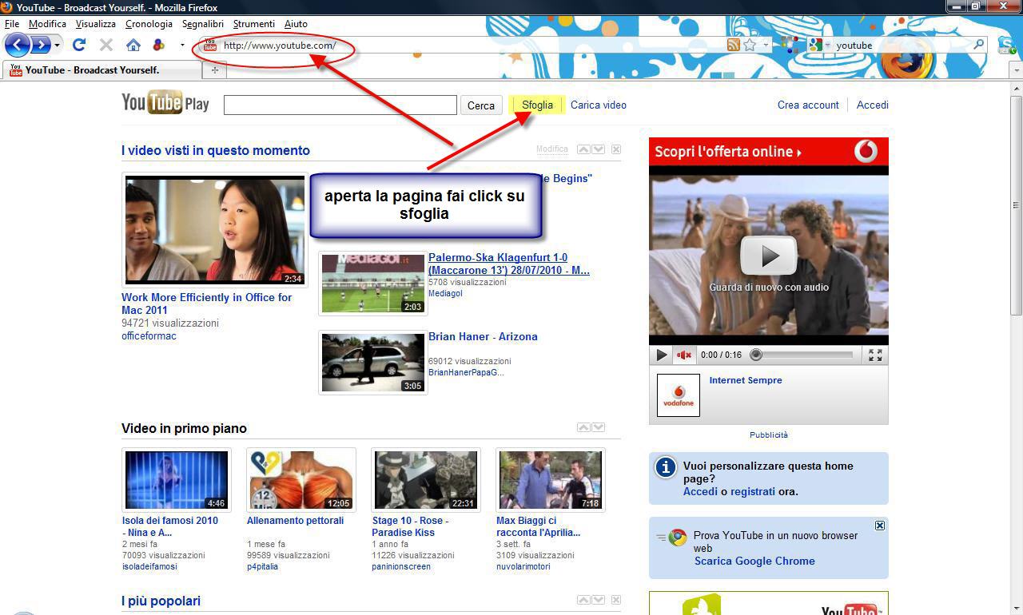Open the Google search engine selector
Viewport: 1023px width, 615px height.
pos(820,46)
